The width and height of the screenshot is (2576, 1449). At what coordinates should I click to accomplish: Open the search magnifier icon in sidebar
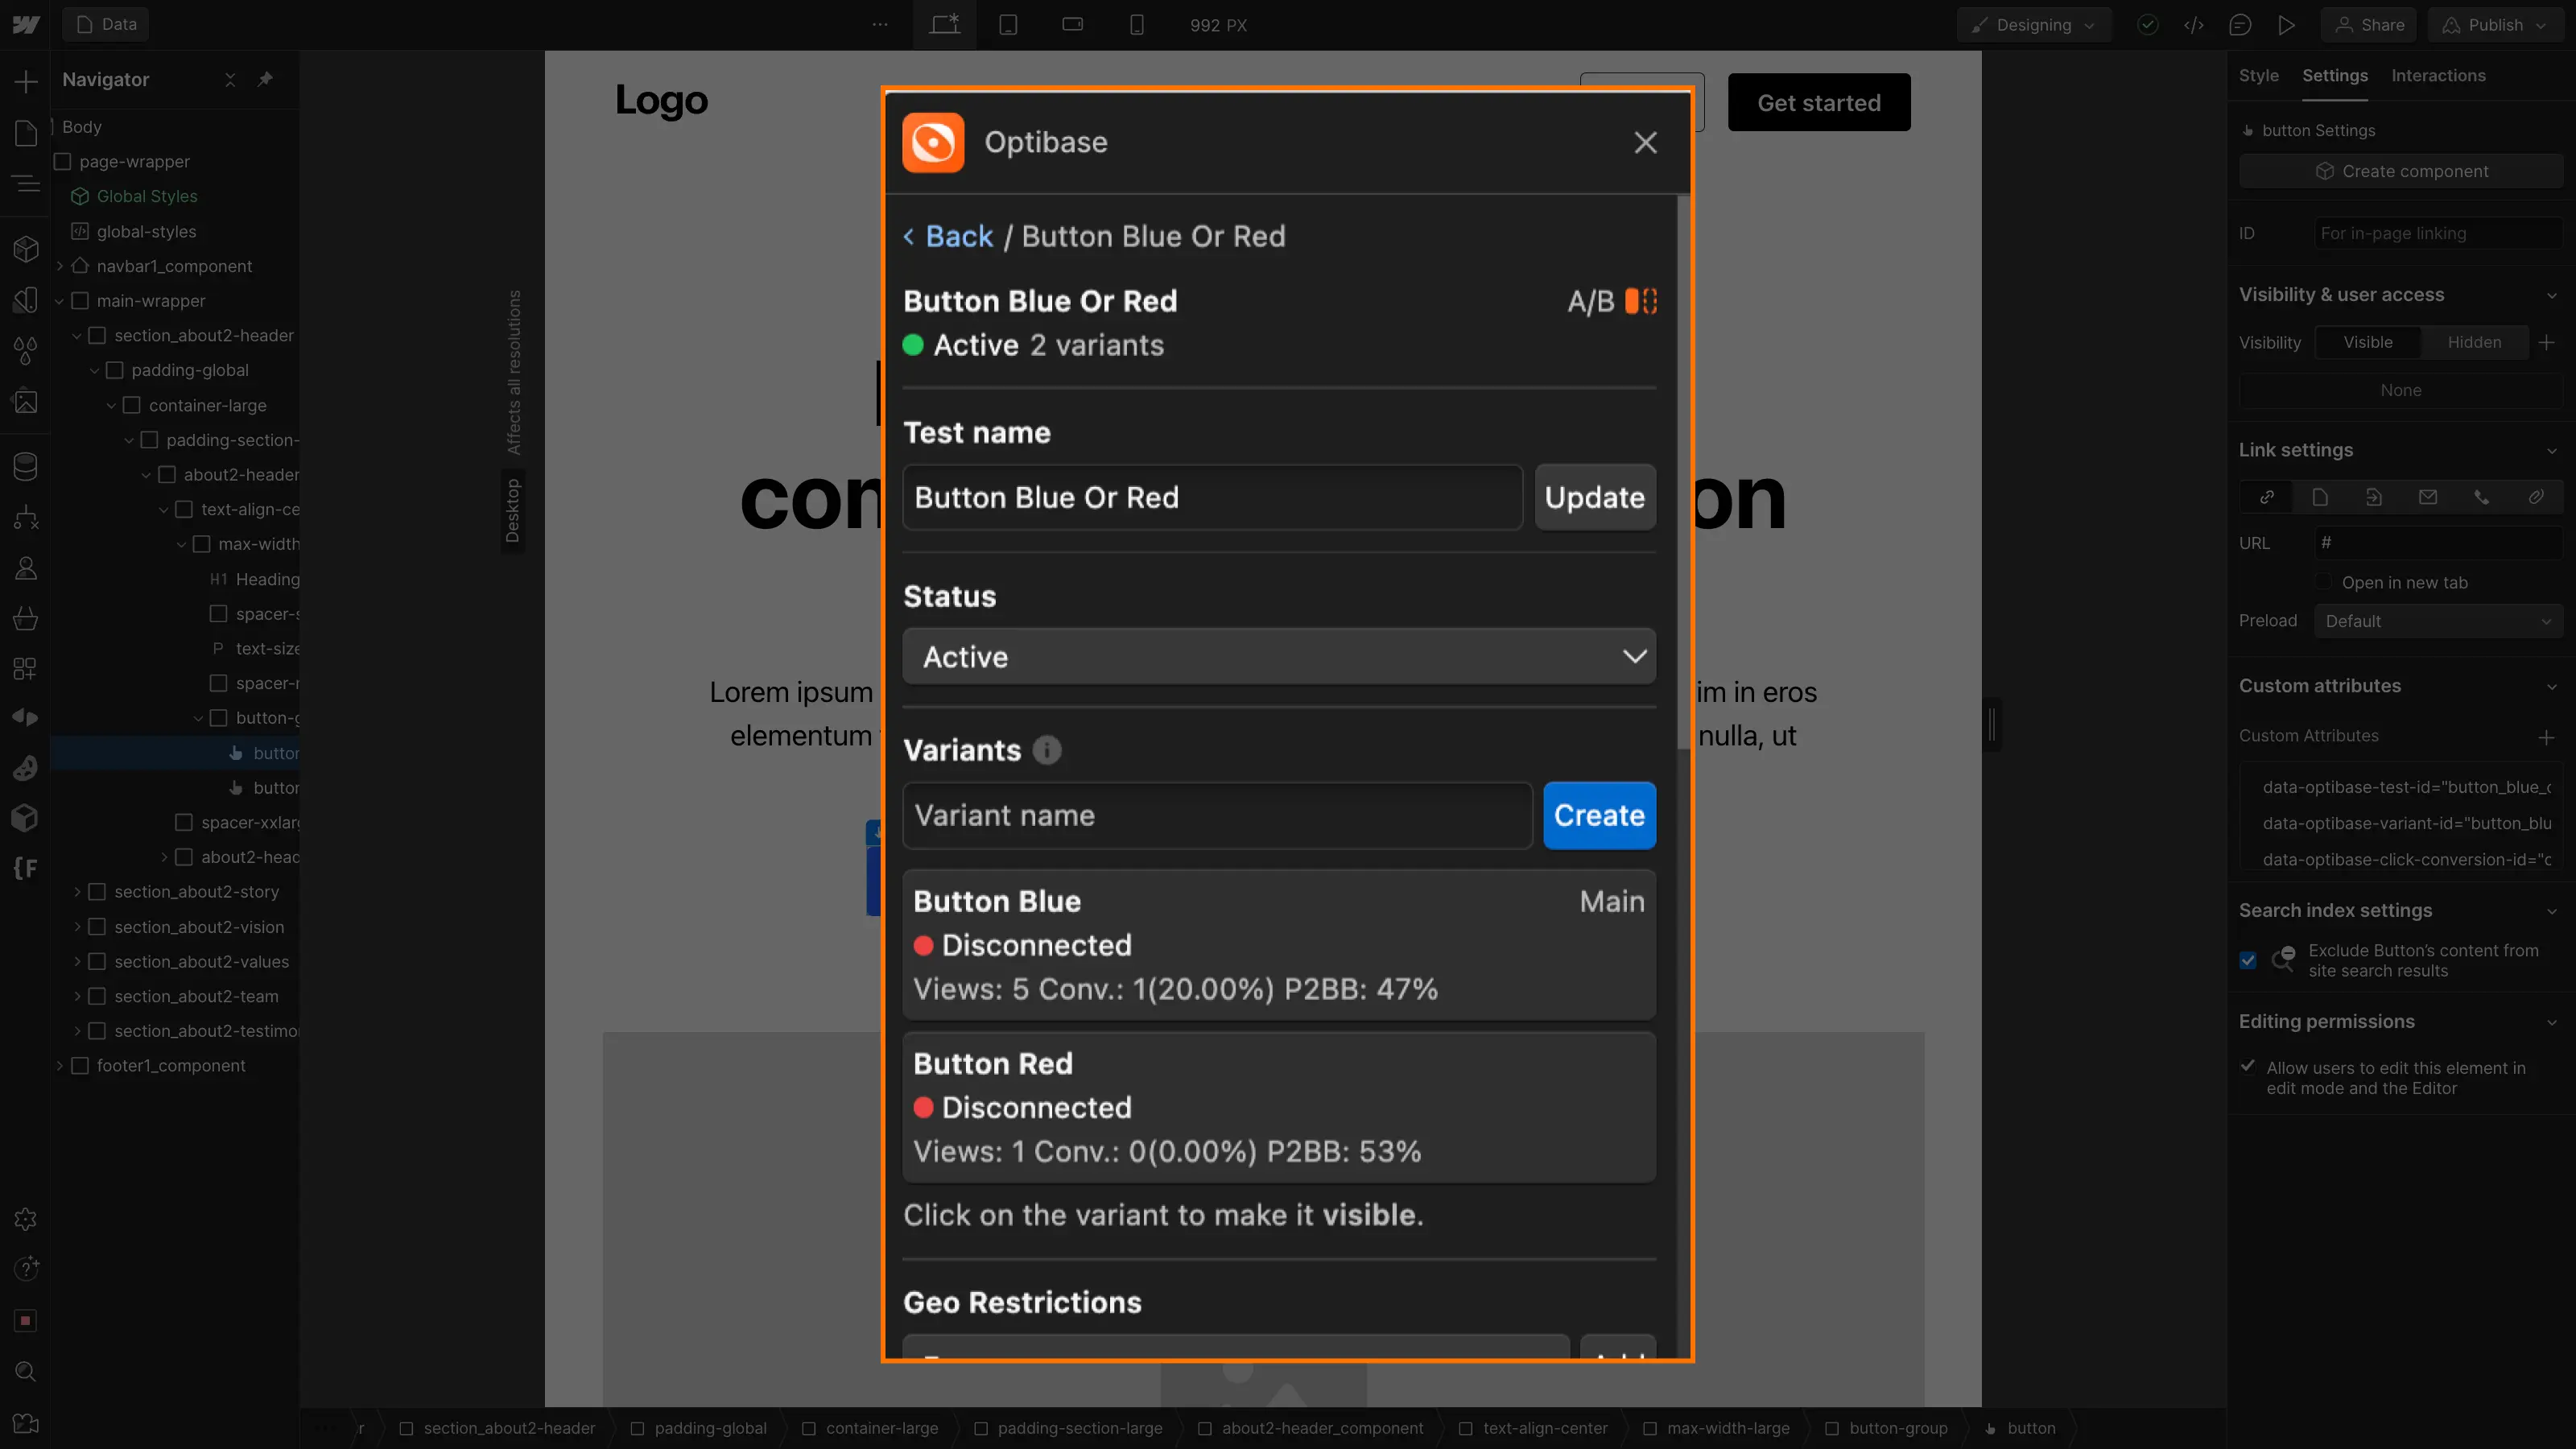(26, 1372)
